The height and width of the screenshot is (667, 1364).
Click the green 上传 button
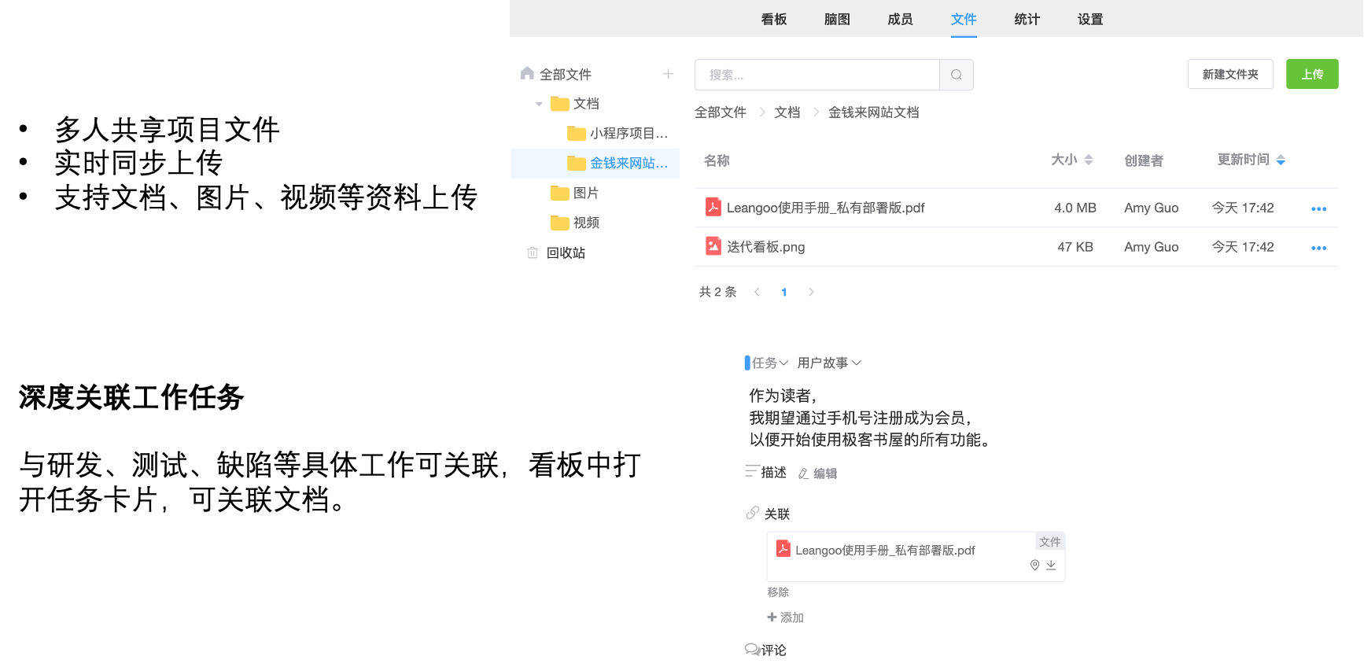click(x=1312, y=74)
